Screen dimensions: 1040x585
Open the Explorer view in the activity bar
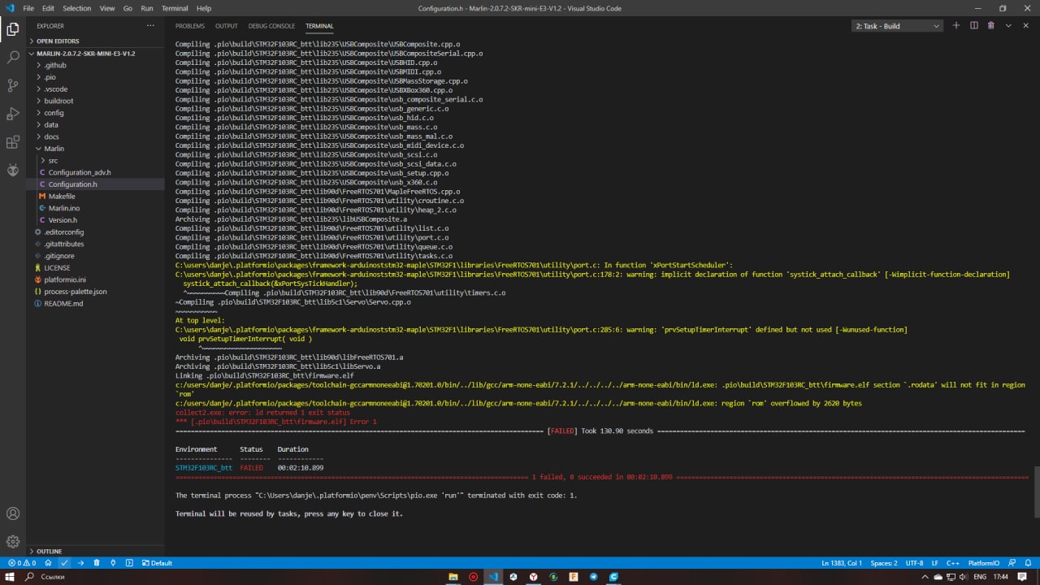13,30
